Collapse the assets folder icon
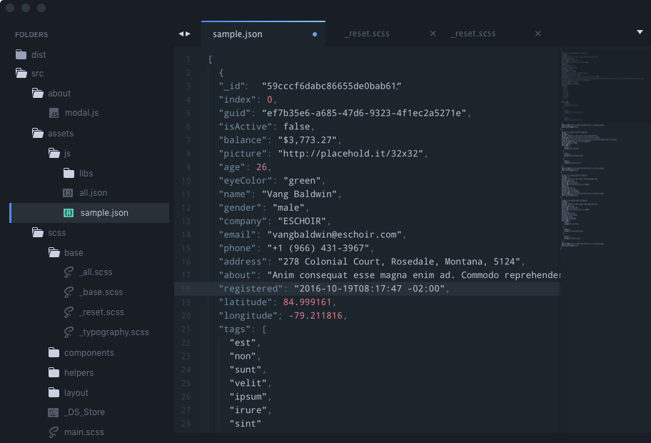651x443 pixels. (x=38, y=133)
